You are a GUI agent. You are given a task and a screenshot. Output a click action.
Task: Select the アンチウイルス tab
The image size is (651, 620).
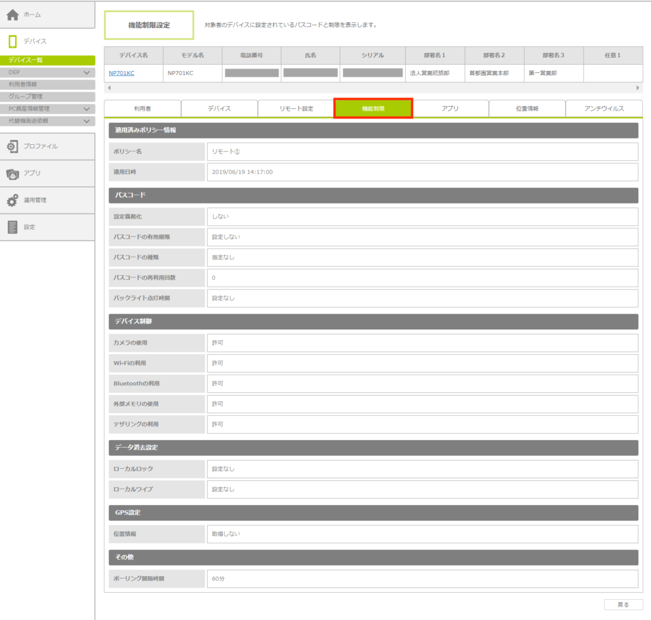(x=604, y=109)
